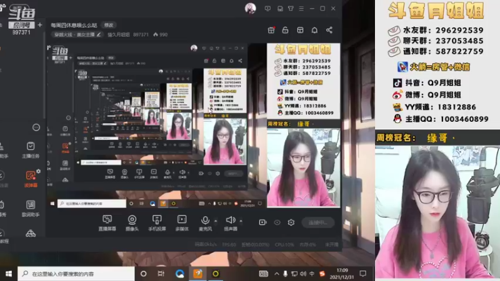
Task: Open the user avatar profile menu
Action: tap(251, 8)
